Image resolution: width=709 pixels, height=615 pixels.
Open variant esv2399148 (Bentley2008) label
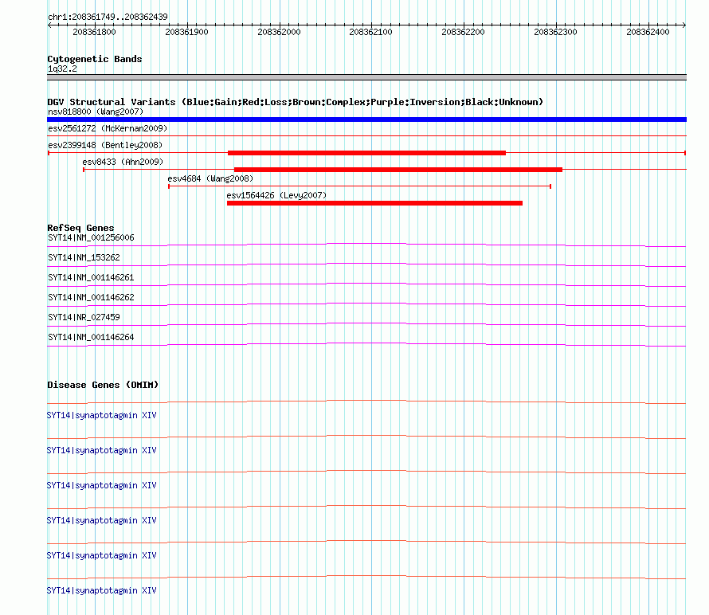point(105,145)
